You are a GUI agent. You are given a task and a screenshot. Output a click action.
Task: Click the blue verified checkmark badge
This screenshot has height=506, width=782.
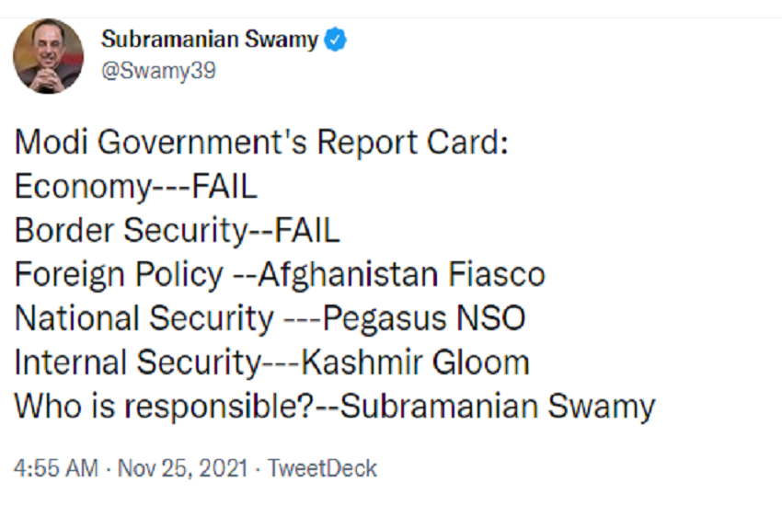(x=336, y=40)
